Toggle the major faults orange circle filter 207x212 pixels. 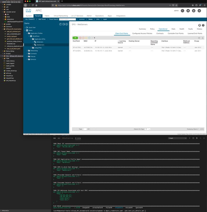point(83,38)
